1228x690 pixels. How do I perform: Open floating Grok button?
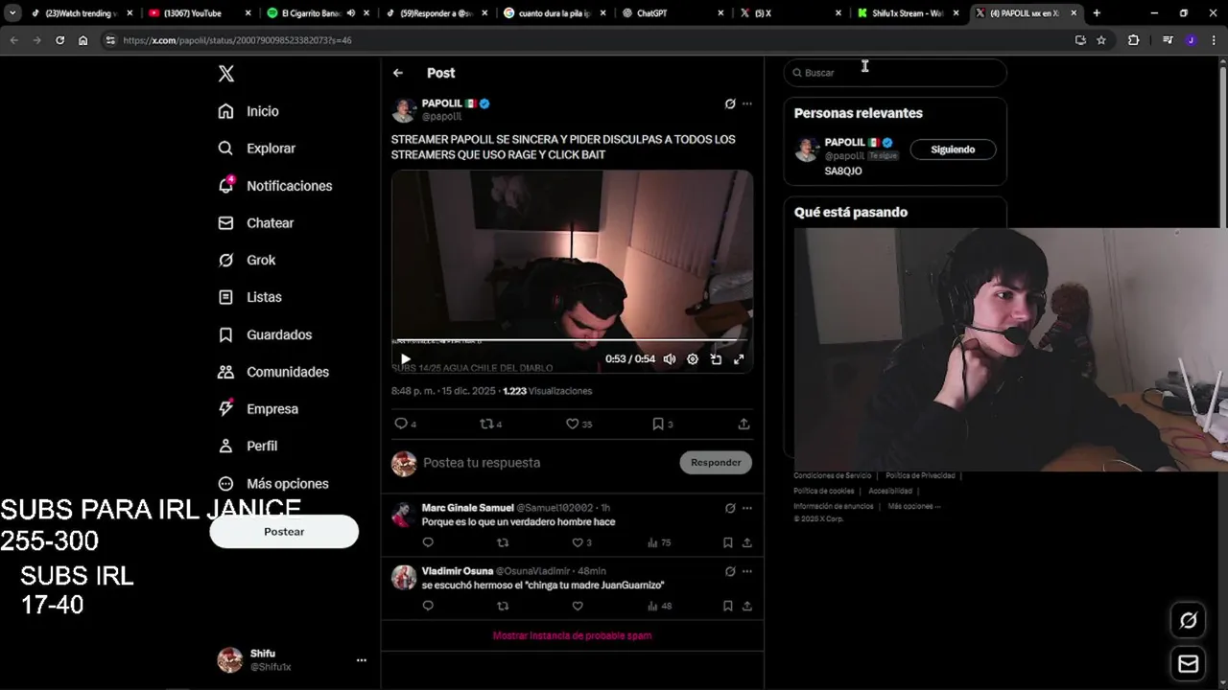click(x=1188, y=621)
